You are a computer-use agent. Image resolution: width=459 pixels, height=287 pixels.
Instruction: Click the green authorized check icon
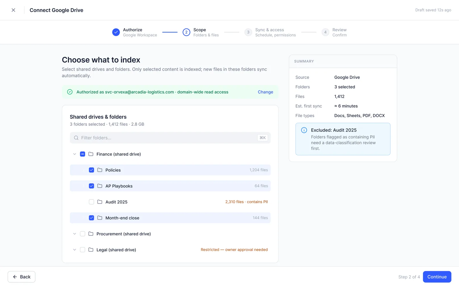coord(70,92)
